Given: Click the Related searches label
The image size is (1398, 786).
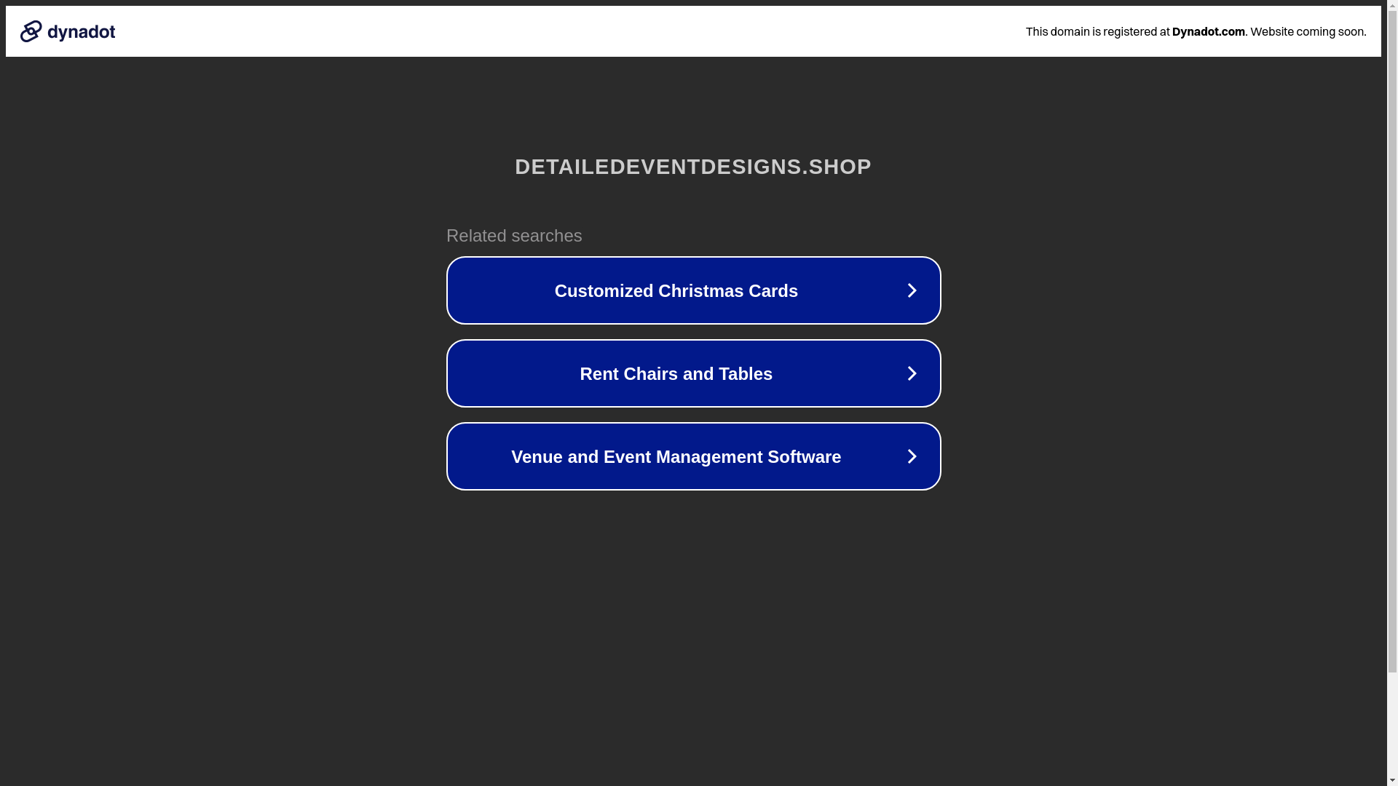Looking at the screenshot, I should [x=514, y=236].
